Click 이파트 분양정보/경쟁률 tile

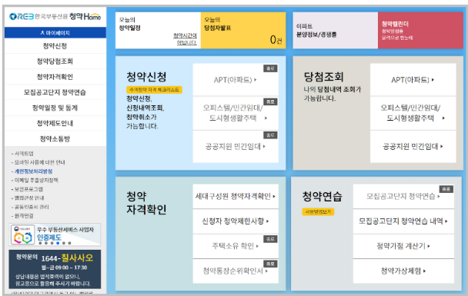click(335, 31)
